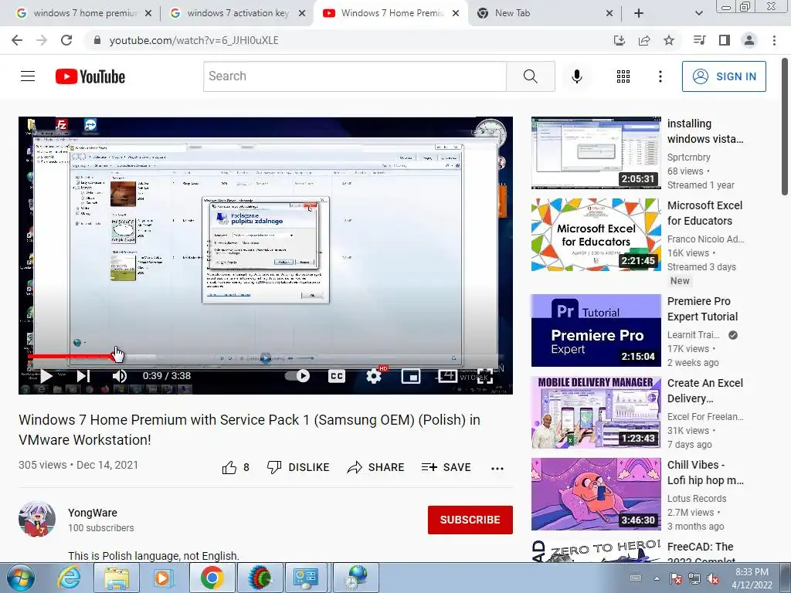Reload the current page
Viewport: 791px width, 593px height.
pos(66,40)
